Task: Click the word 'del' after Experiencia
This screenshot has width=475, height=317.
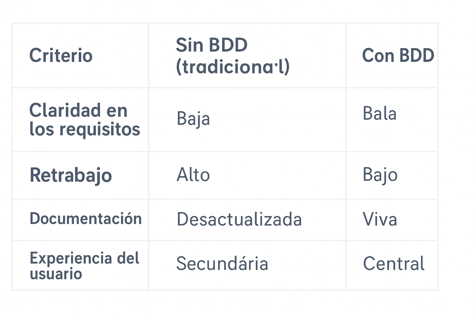Action: 128,258
